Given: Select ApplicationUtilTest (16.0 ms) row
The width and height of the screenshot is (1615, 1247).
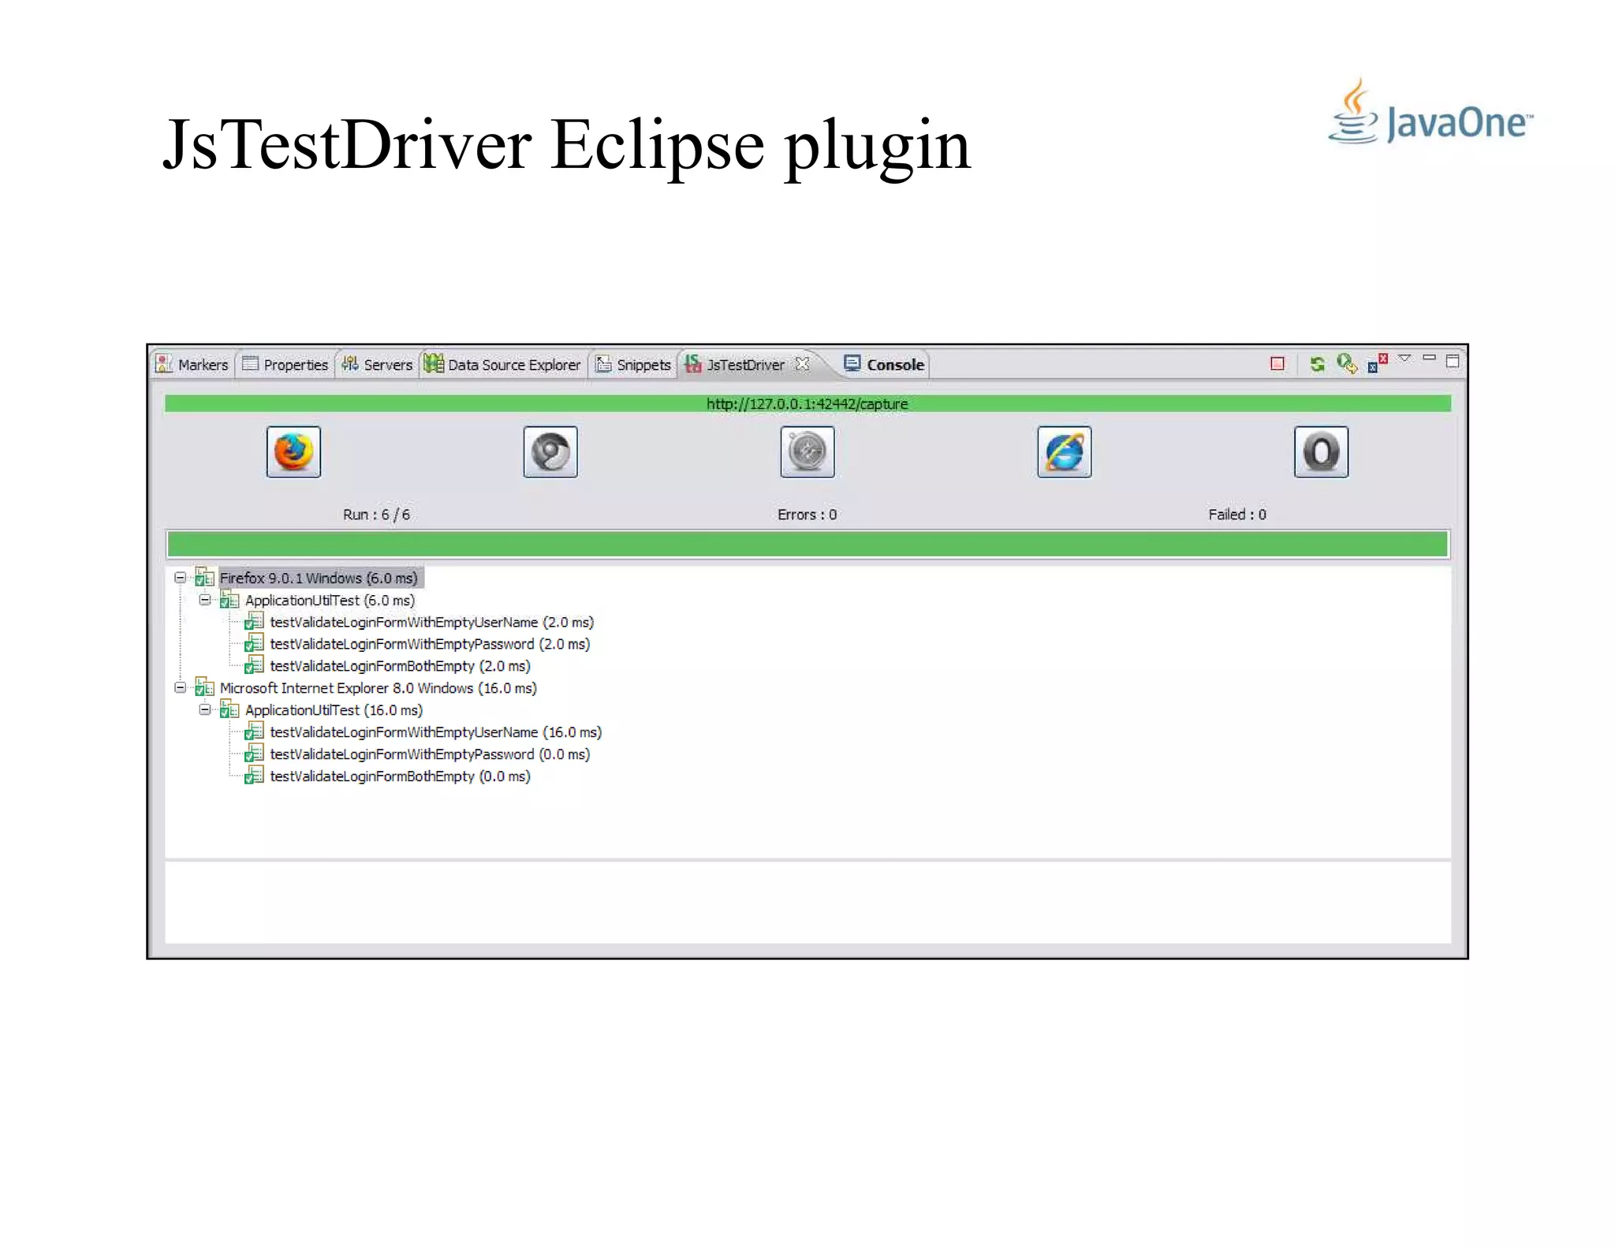Looking at the screenshot, I should (334, 710).
